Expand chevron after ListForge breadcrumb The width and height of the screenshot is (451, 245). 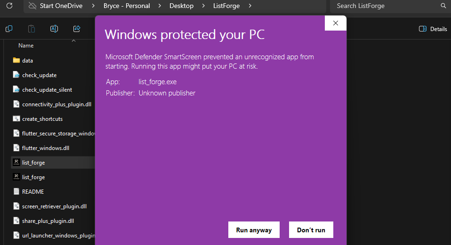point(250,6)
